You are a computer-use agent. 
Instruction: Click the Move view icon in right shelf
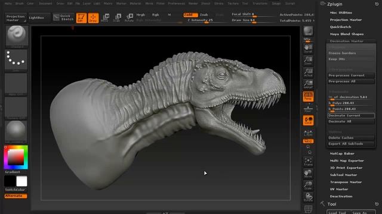[308, 174]
